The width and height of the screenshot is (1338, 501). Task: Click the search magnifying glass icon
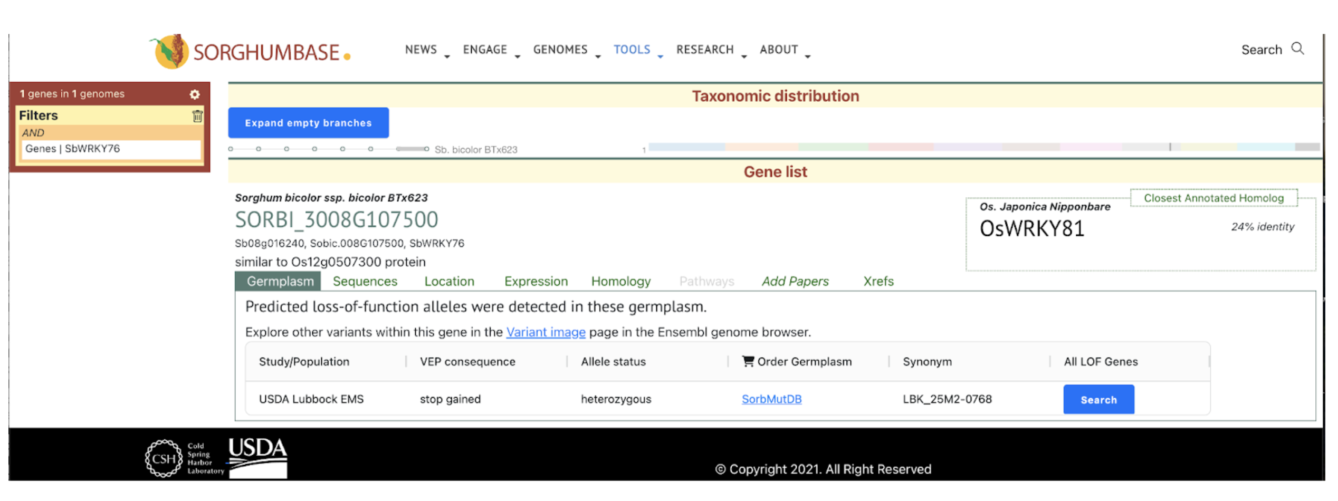[1297, 49]
